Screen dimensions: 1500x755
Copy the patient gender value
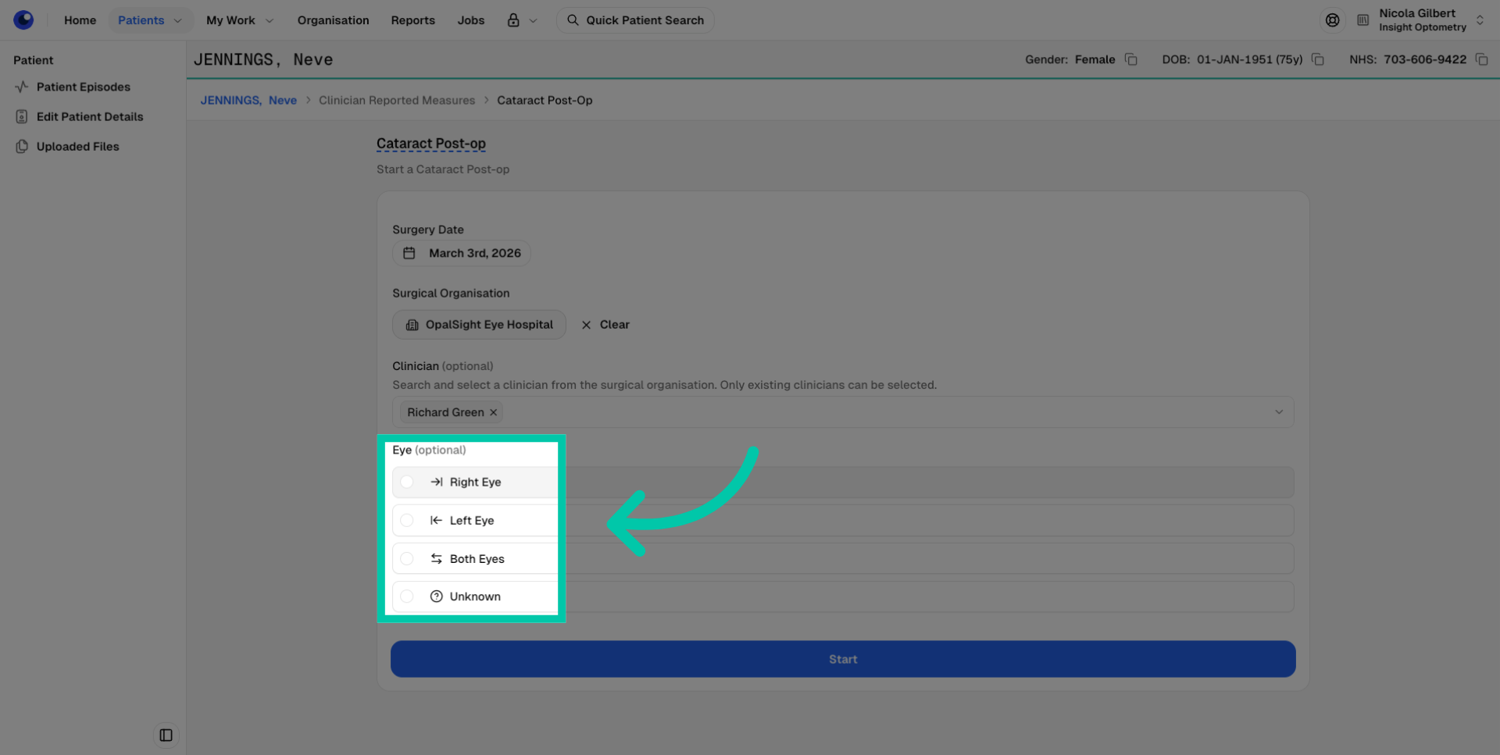tap(1130, 59)
